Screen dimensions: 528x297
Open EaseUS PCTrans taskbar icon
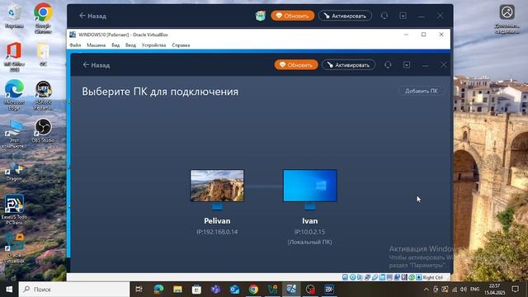(329, 290)
